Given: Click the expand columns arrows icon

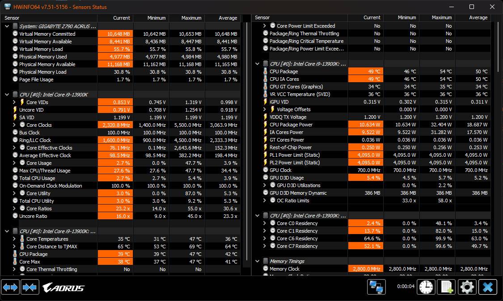Looking at the screenshot, I should pyautogui.click(x=10, y=287).
